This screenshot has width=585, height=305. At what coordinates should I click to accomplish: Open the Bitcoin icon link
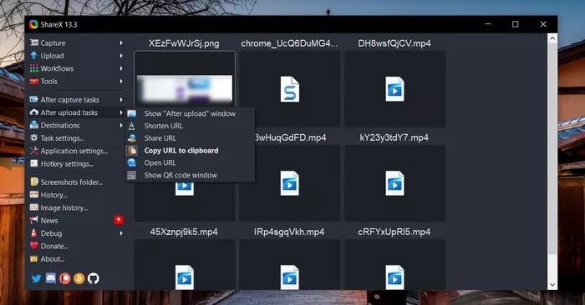click(x=79, y=278)
